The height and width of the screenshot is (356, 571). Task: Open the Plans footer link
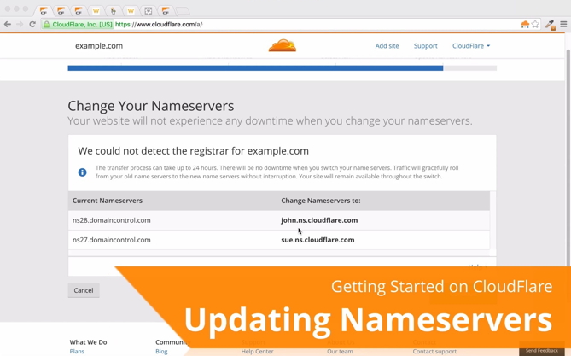(x=77, y=351)
